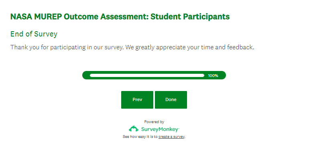Go back with the Prev button
This screenshot has width=309, height=166.
click(137, 100)
